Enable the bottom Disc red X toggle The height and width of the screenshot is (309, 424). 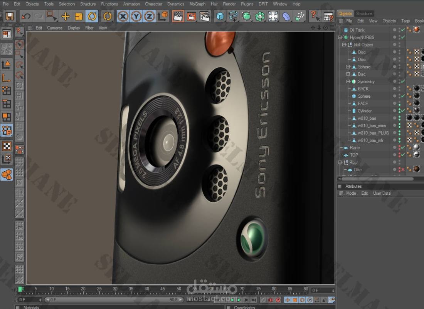pyautogui.click(x=403, y=169)
